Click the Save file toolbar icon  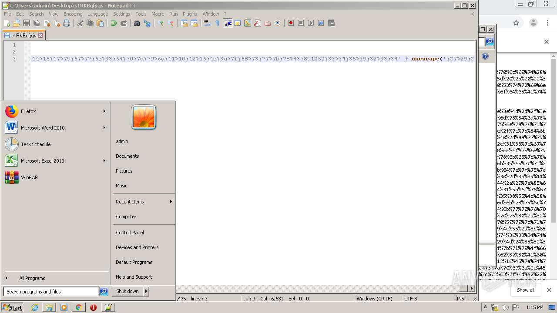coord(27,23)
